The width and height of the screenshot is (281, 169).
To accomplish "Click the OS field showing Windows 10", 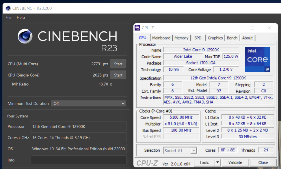I will coord(79,149).
